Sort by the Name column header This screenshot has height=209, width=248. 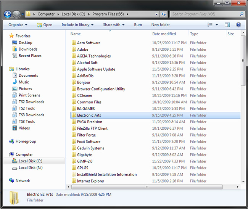(x=76, y=34)
